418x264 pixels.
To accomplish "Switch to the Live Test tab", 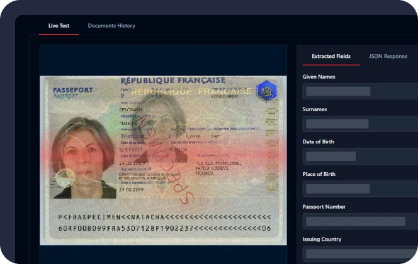I will [x=59, y=26].
